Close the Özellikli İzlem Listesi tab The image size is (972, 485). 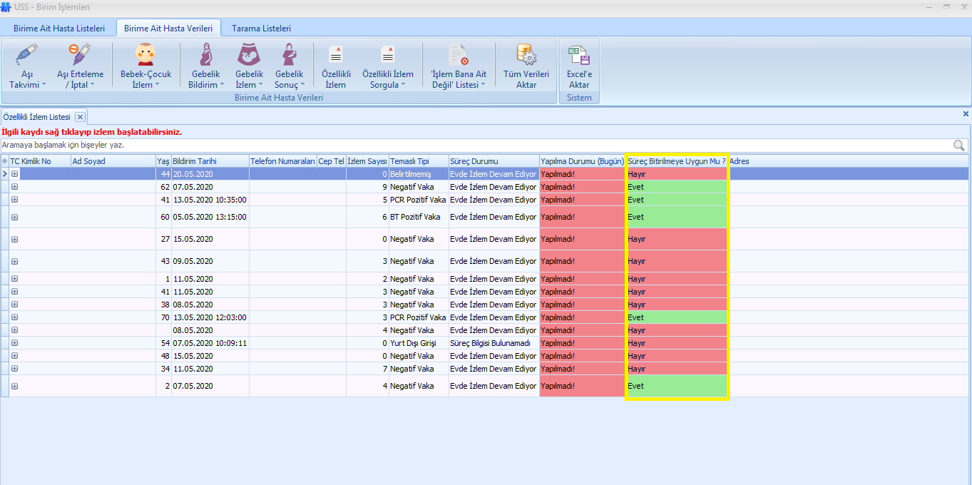point(81,117)
